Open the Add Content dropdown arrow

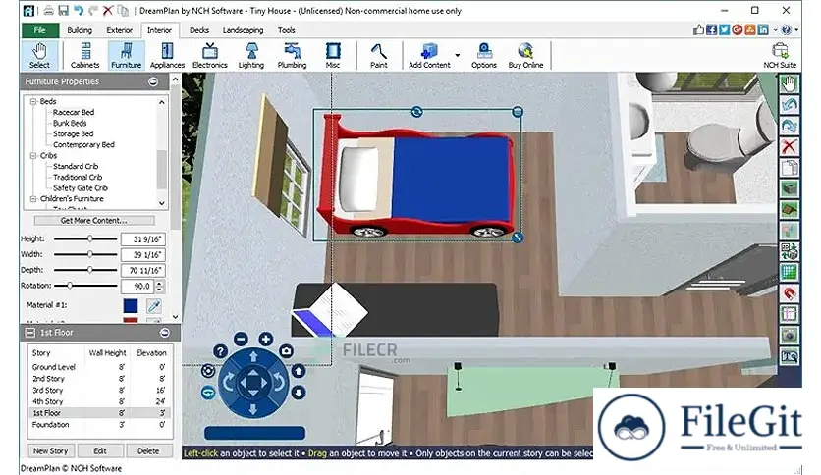[x=457, y=55]
